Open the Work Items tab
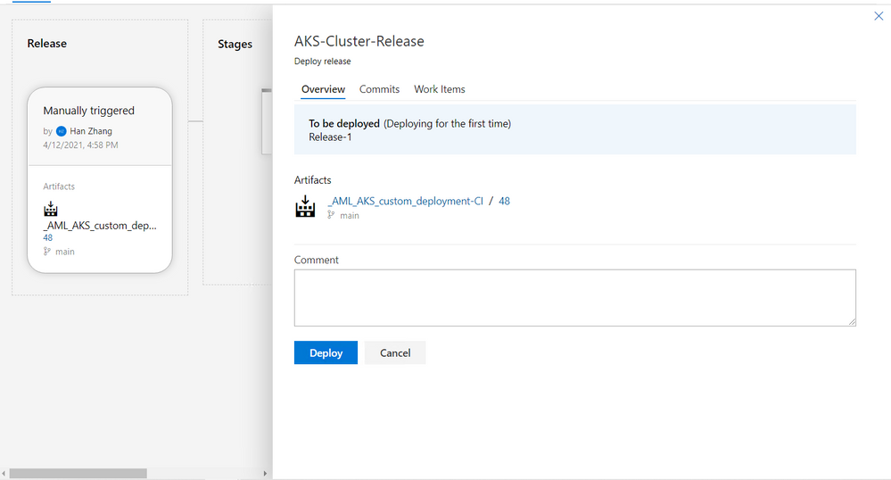 tap(439, 89)
